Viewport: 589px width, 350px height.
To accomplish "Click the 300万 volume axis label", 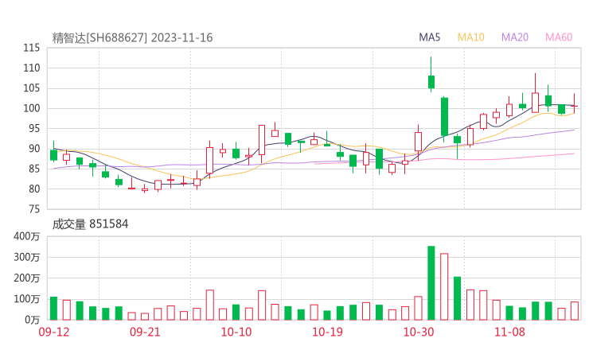I will 27,257.
